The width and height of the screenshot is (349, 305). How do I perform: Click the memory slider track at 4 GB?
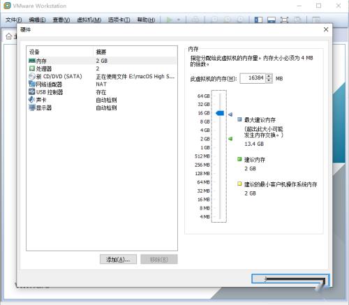tap(220, 131)
